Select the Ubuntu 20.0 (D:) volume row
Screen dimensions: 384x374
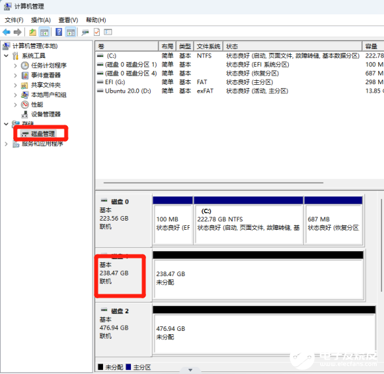coord(128,91)
